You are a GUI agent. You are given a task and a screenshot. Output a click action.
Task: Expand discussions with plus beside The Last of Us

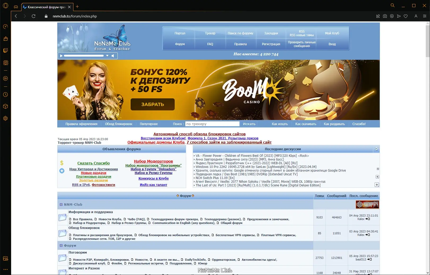pos(377,185)
